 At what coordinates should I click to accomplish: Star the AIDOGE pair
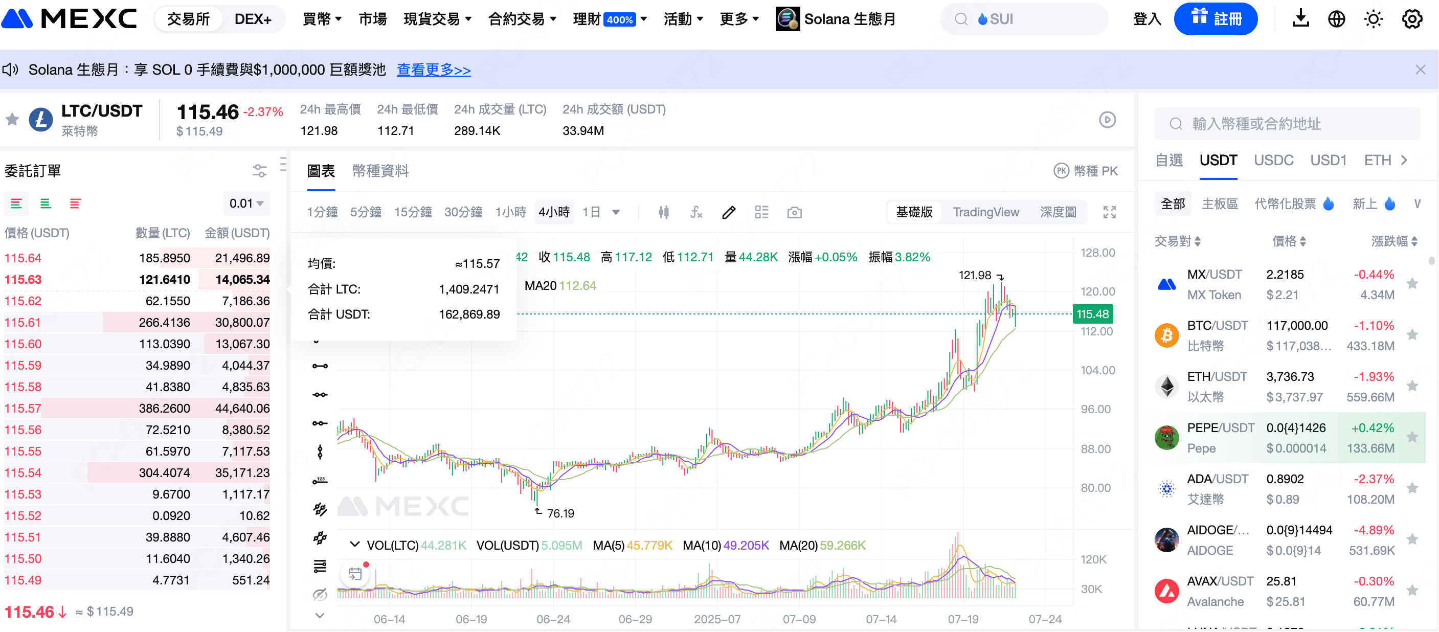point(1412,539)
